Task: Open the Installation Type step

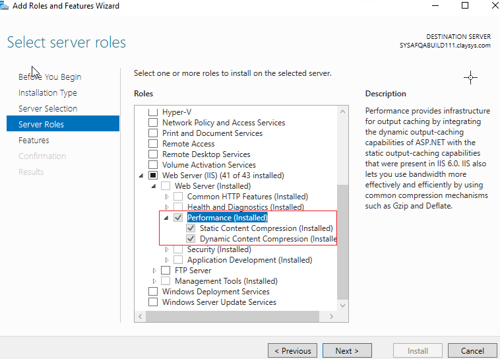Action: [x=47, y=93]
